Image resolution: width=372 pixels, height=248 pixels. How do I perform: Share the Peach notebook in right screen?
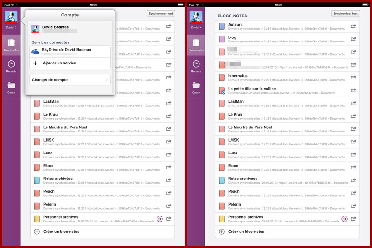[x=353, y=193]
